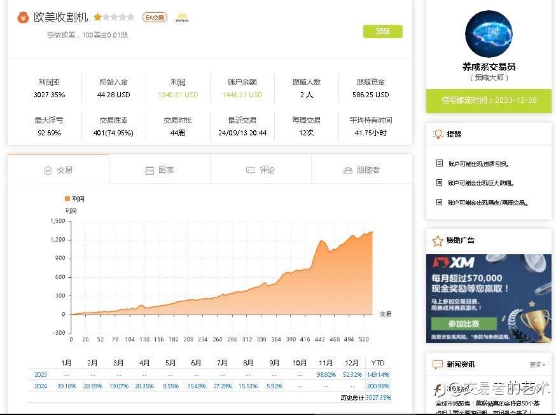Click the 2023 year row label

coord(41,374)
